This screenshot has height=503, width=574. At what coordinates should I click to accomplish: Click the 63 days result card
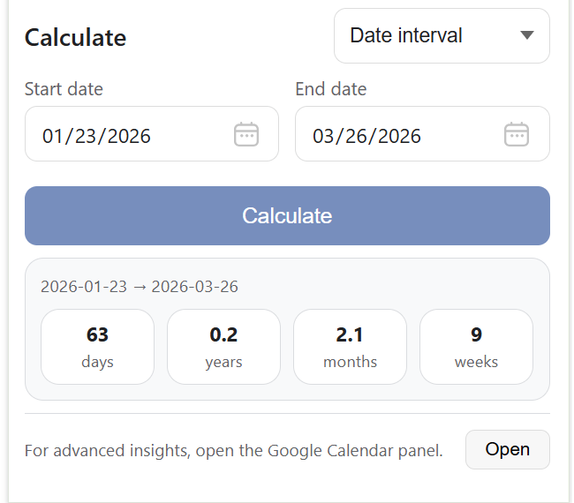click(x=97, y=347)
